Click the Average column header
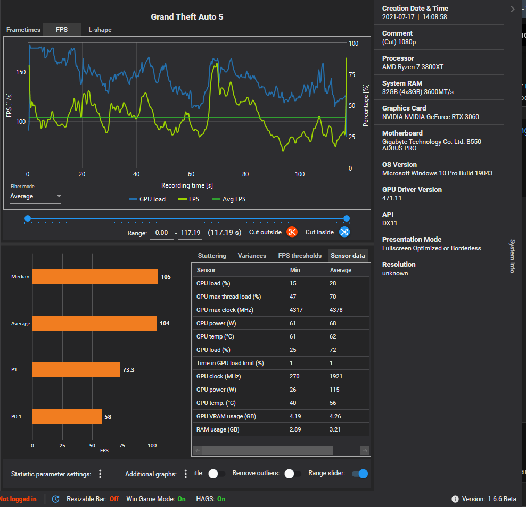 (341, 270)
